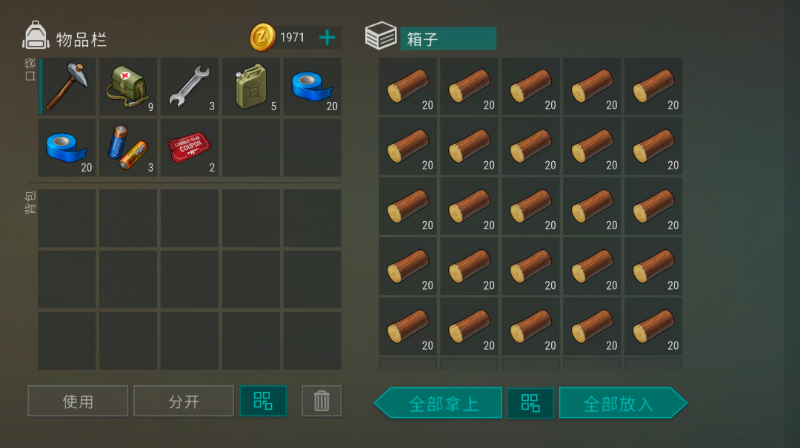
Task: Click the first empty backpack slot
Action: point(67,218)
